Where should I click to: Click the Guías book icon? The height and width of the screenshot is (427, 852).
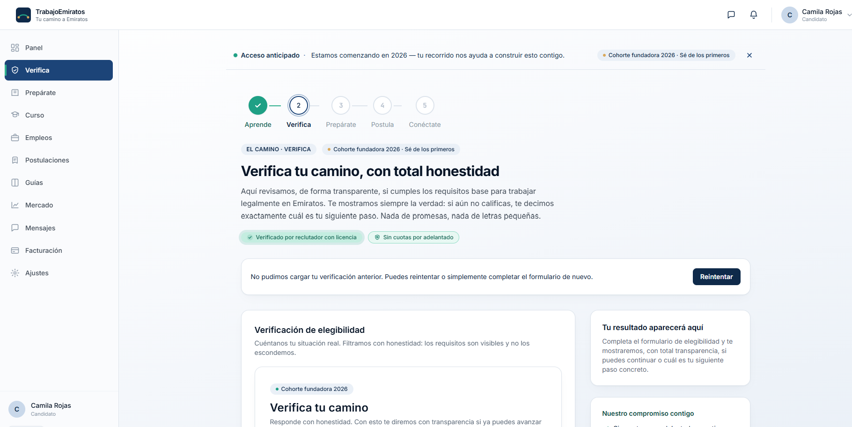tap(15, 183)
